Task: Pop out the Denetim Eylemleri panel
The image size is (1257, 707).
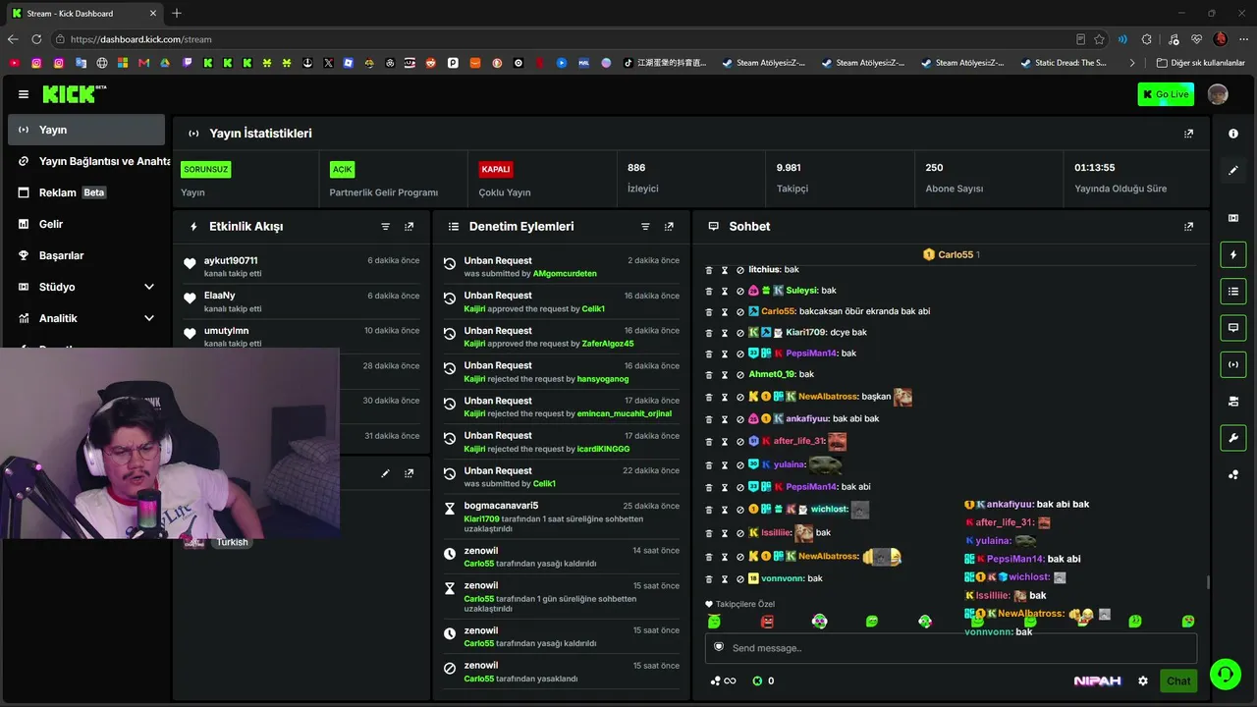Action: click(x=669, y=227)
